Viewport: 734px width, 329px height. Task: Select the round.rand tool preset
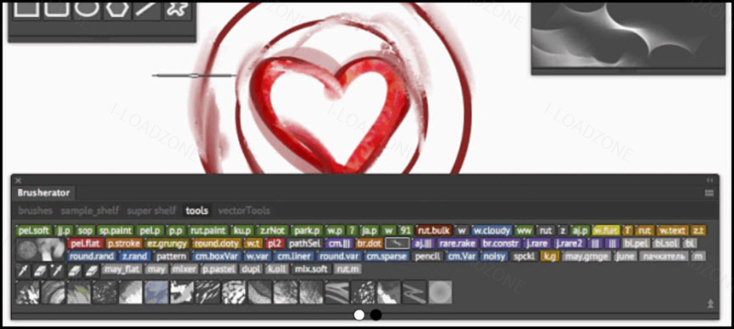[x=92, y=256]
